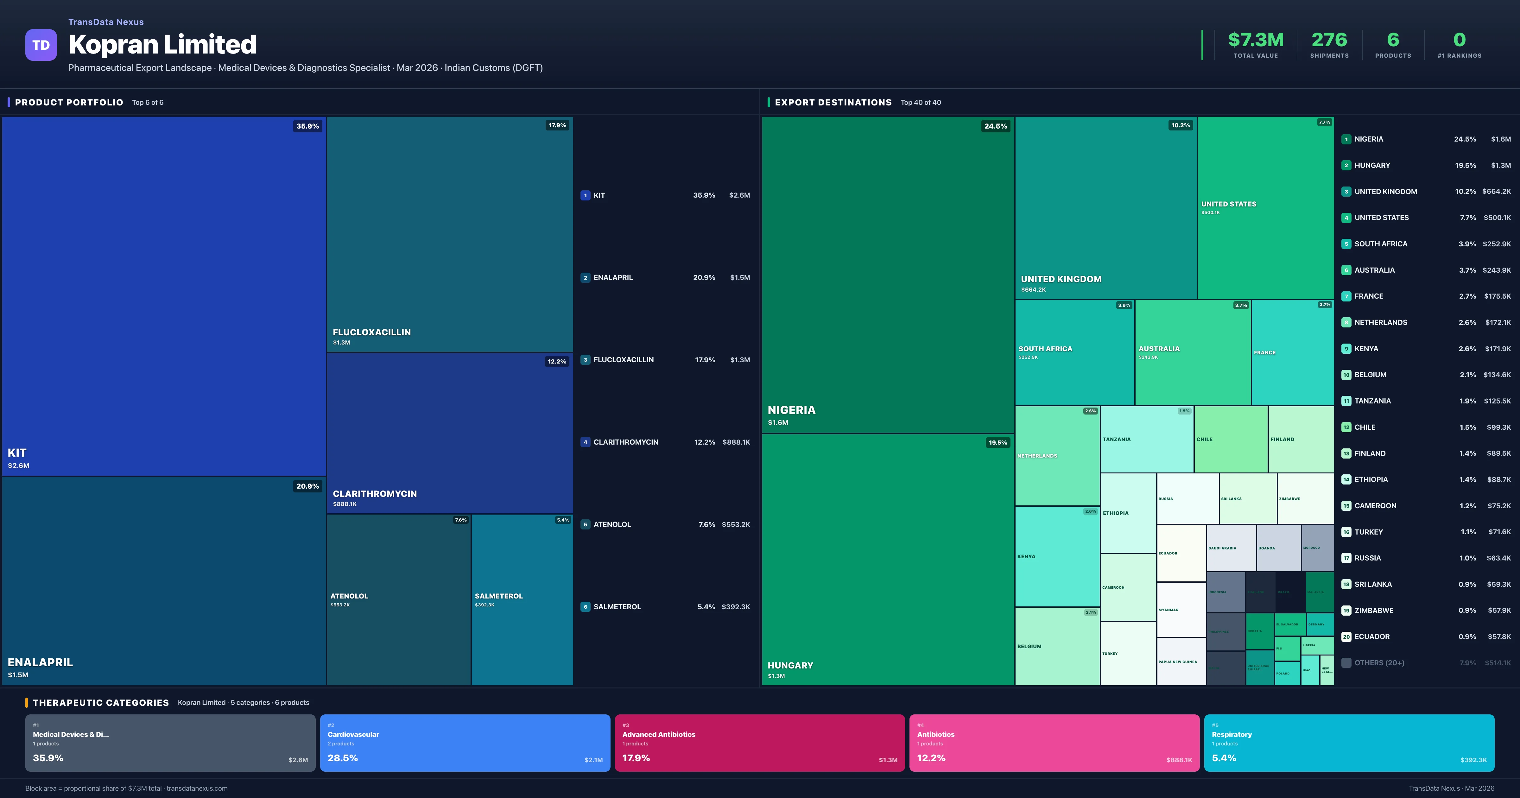Screen dimensions: 1520x798
Task: Select the #1 rank badge next to NIGERIA
Action: pos(1346,139)
